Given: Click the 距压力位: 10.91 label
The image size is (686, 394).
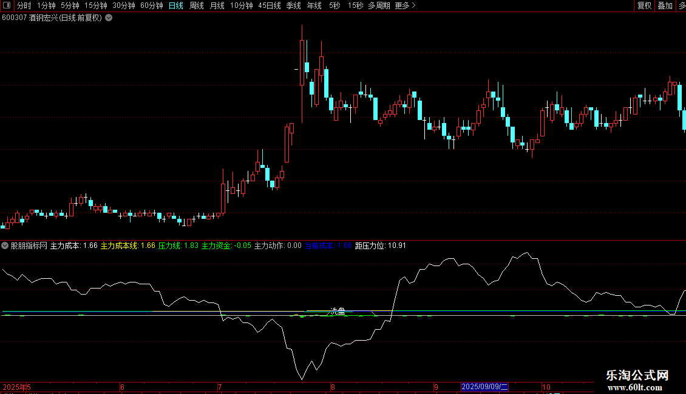Looking at the screenshot, I should point(380,245).
